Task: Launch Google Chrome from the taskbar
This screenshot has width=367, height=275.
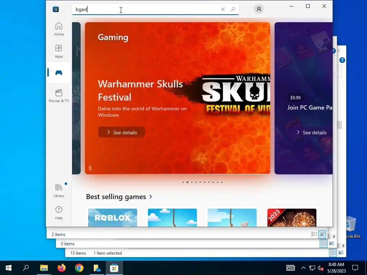Action: (x=79, y=268)
